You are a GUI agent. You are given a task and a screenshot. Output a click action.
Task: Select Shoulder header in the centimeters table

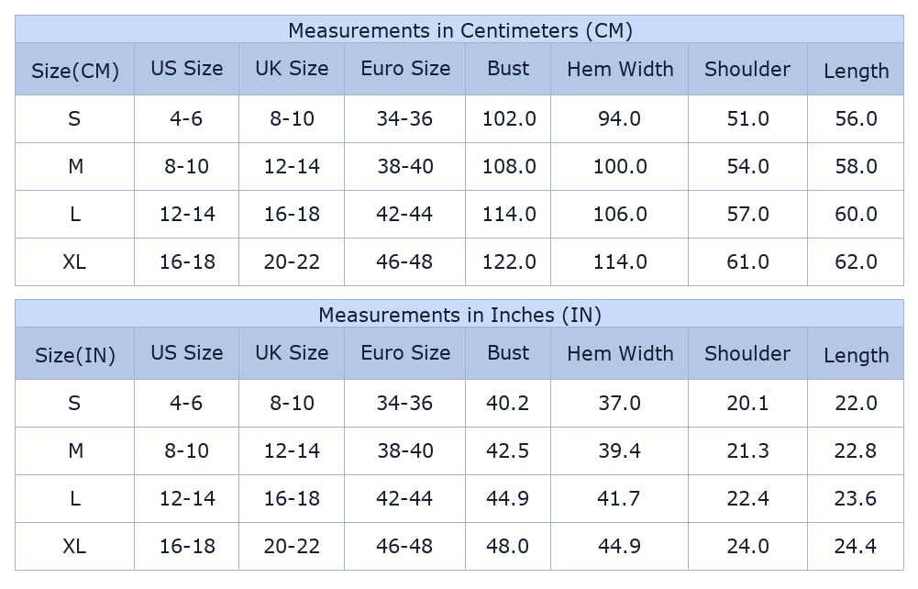(x=747, y=69)
